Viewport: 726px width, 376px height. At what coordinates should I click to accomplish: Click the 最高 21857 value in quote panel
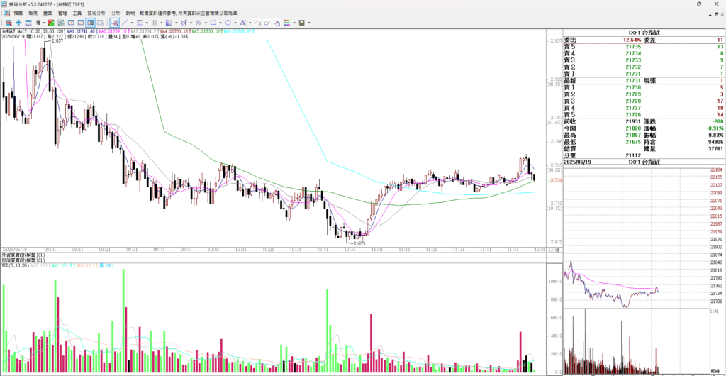click(633, 135)
